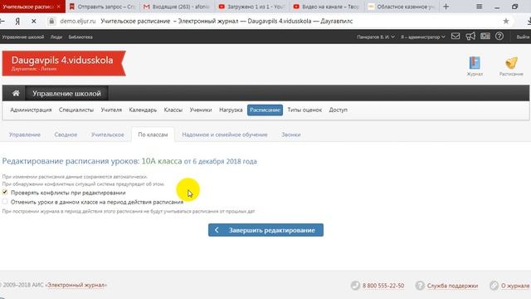Click Завершить редактирование button
This screenshot has height=299, width=531.
265,230
